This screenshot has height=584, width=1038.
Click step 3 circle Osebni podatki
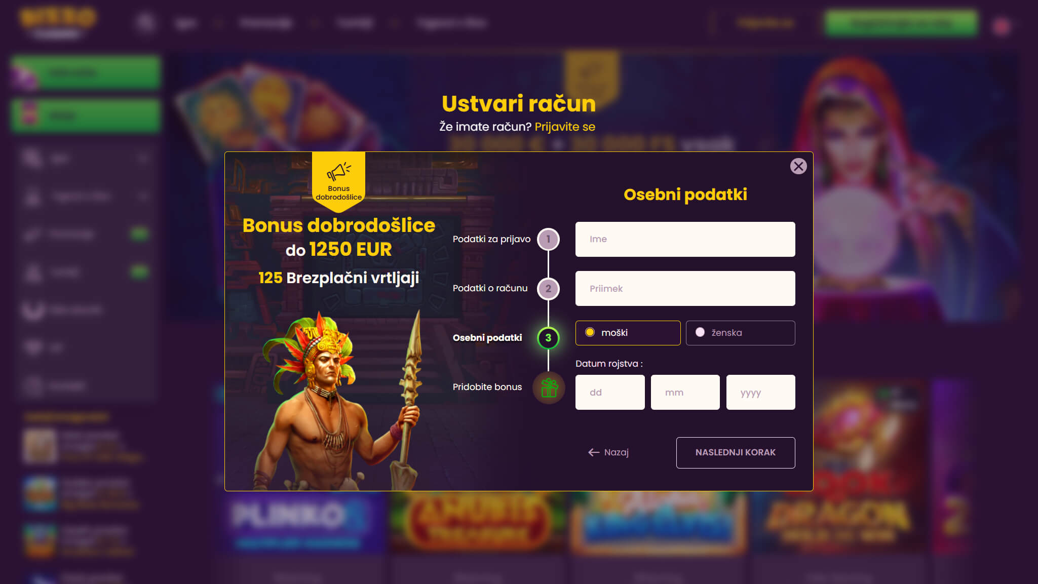tap(548, 338)
